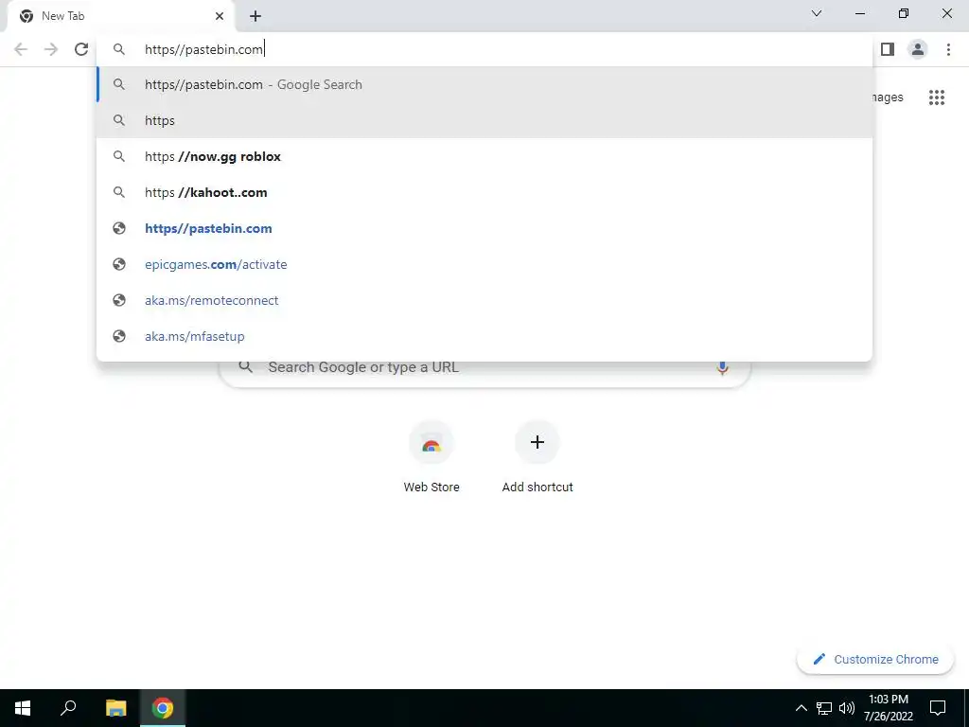969x727 pixels.
Task: Open File Explorer from taskbar
Action: 115,708
